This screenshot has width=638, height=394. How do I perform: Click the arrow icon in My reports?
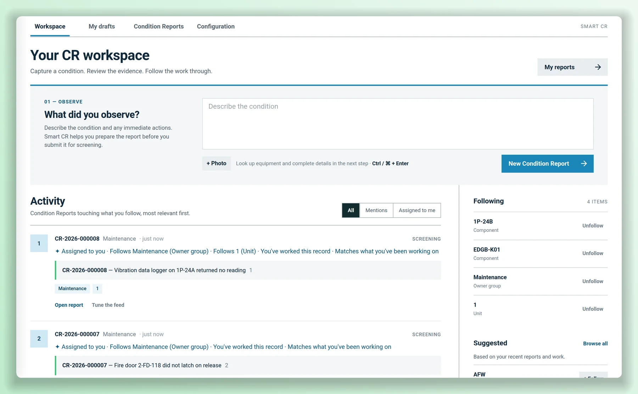click(598, 67)
